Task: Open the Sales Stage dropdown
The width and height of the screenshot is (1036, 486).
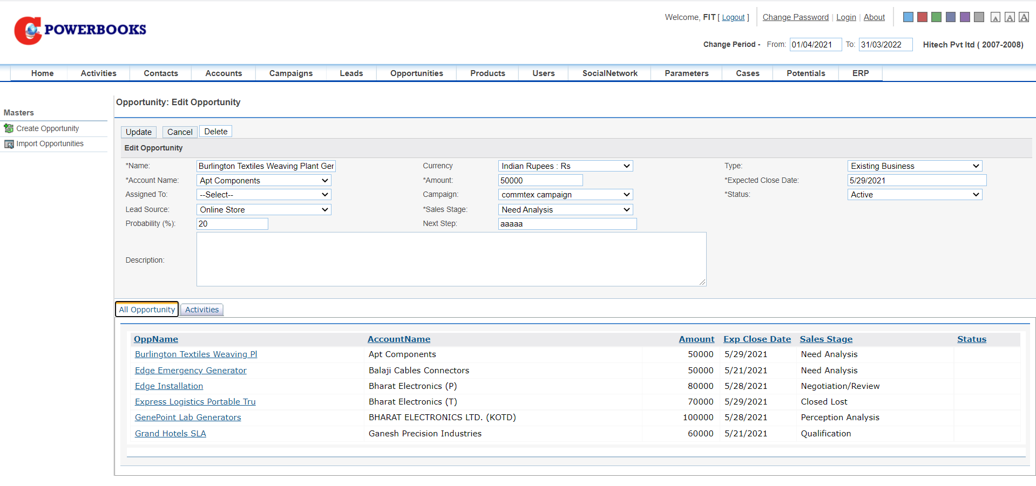Action: pos(565,210)
